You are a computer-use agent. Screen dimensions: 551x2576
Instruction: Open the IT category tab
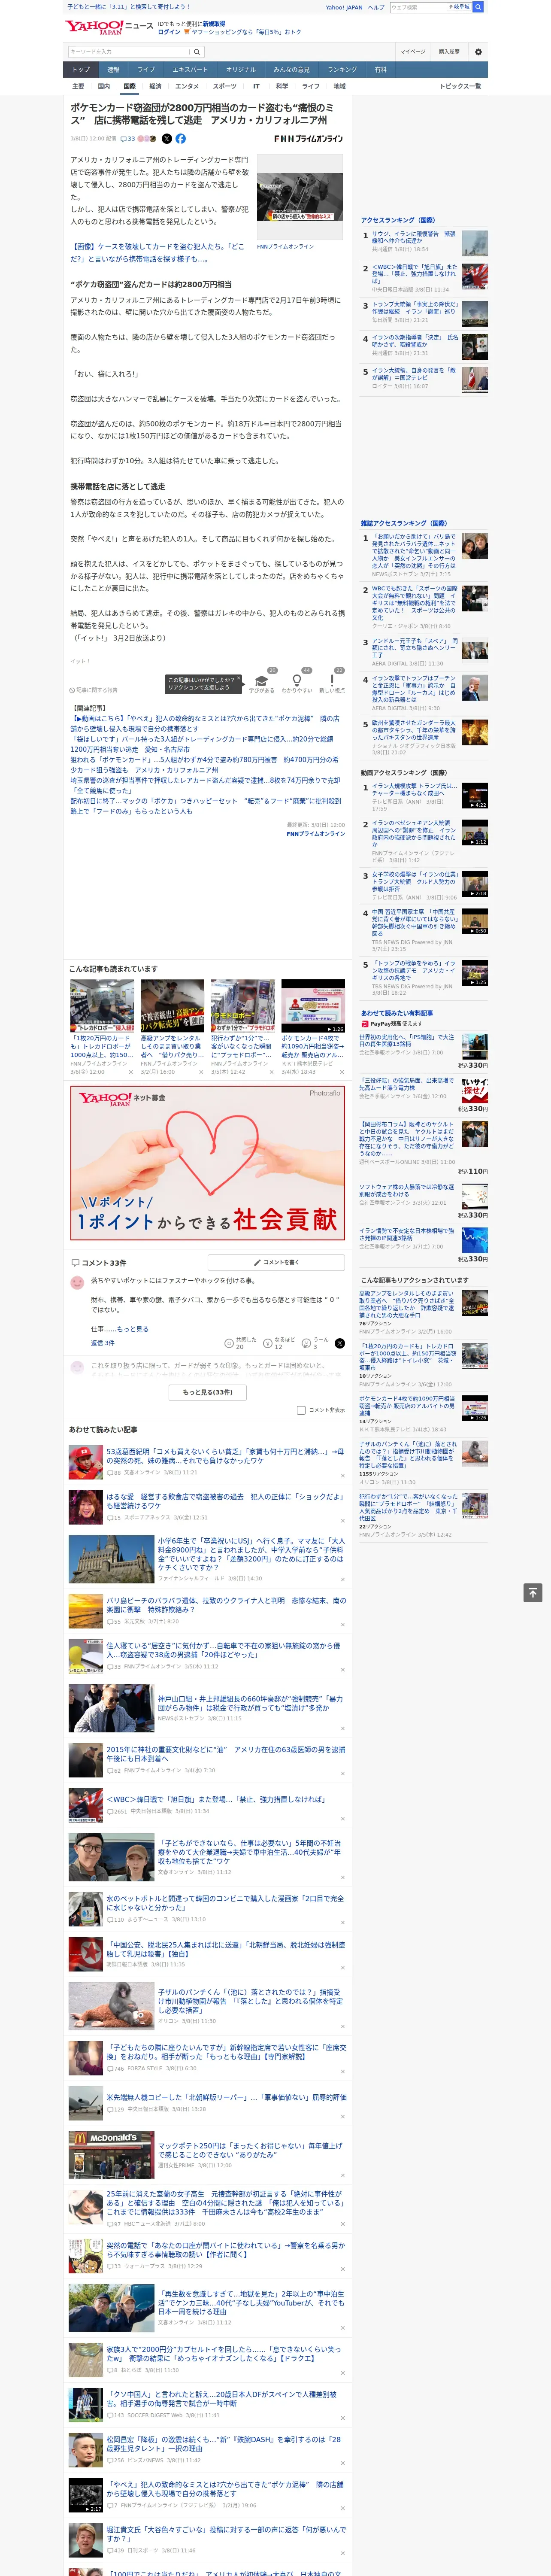pos(256,86)
